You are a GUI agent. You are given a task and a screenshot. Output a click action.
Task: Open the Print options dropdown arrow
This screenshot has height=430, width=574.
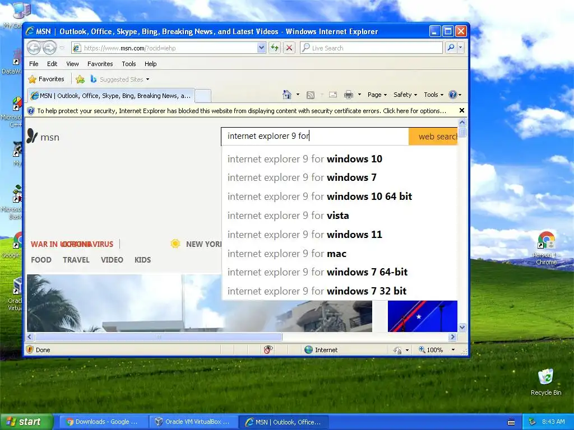(359, 95)
